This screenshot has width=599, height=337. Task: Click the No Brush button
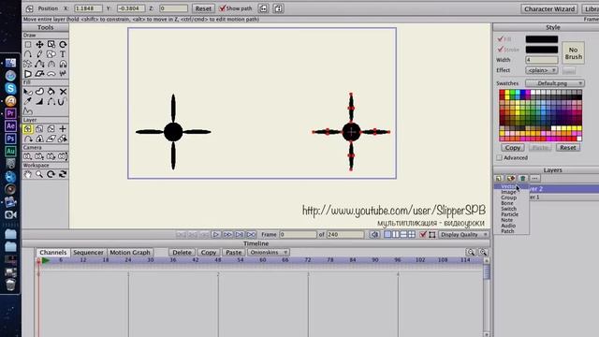click(573, 53)
